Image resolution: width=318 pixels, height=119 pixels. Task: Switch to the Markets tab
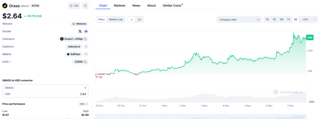tap(120, 6)
